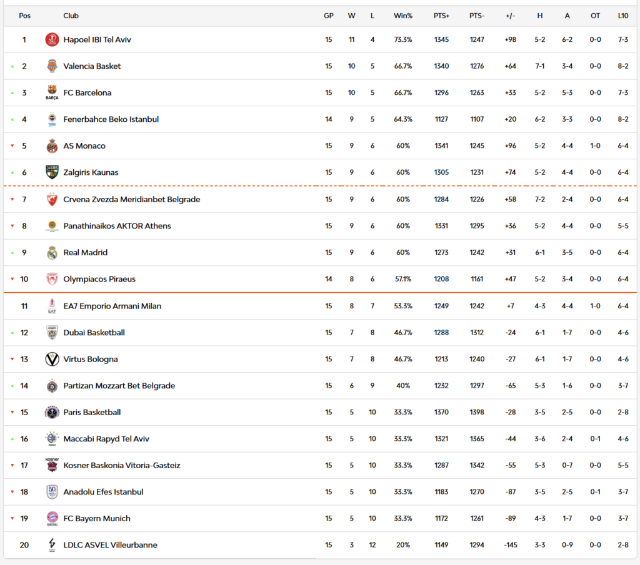Click the FC Barcelona crest icon
Screen dimensions: 640x565
(52, 93)
